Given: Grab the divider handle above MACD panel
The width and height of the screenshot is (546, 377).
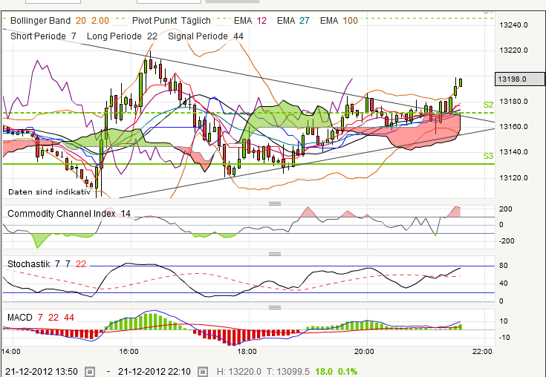Looking at the screenshot, I should pos(275,307).
